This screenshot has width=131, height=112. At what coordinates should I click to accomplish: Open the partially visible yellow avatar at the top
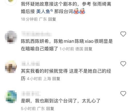(11, 2)
